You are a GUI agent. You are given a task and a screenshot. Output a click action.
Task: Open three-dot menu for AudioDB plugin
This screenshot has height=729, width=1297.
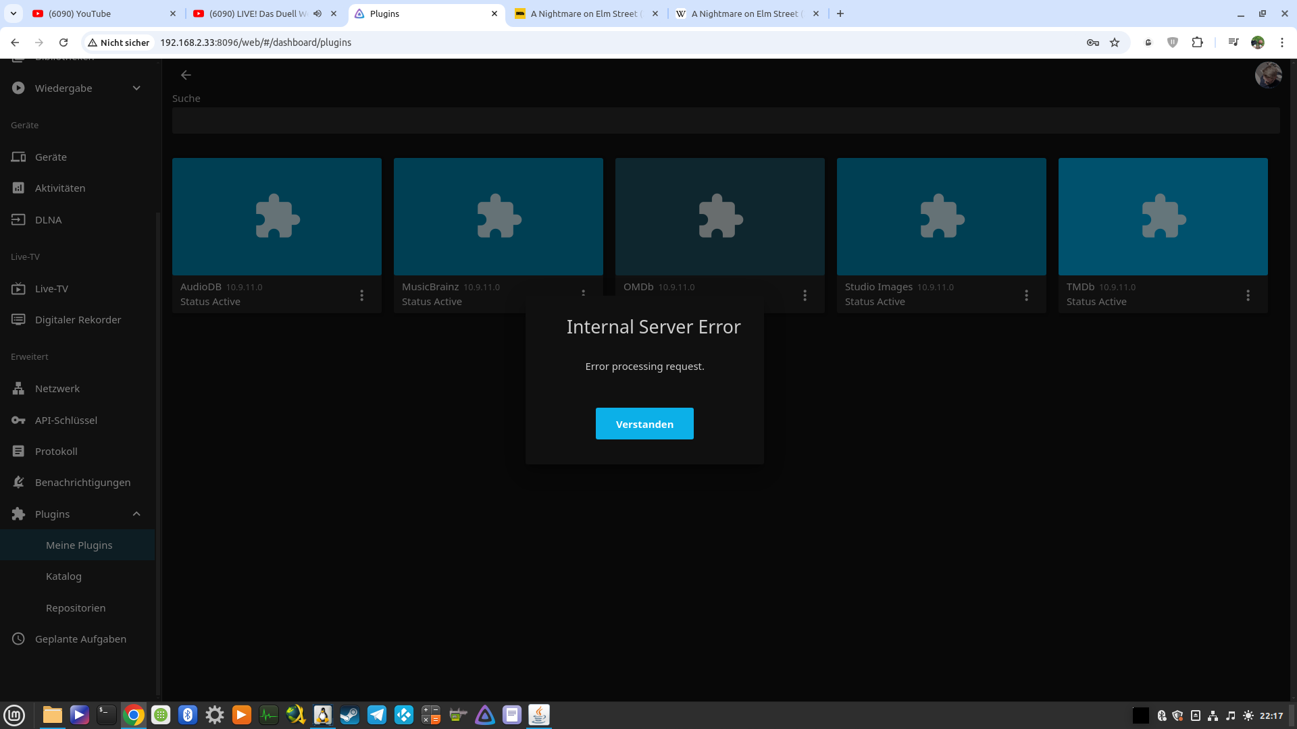coord(362,295)
